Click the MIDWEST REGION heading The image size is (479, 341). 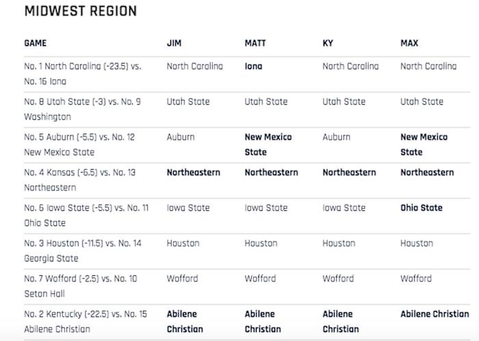point(80,12)
